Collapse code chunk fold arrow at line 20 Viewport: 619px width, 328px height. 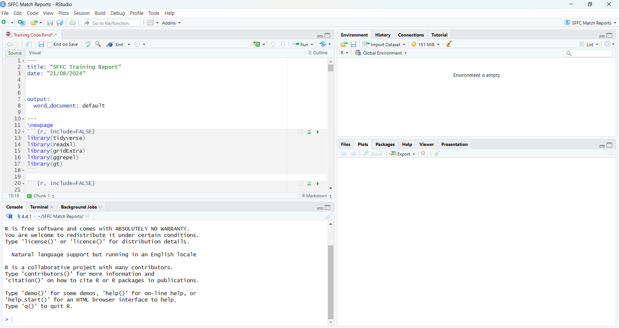pyautogui.click(x=23, y=184)
